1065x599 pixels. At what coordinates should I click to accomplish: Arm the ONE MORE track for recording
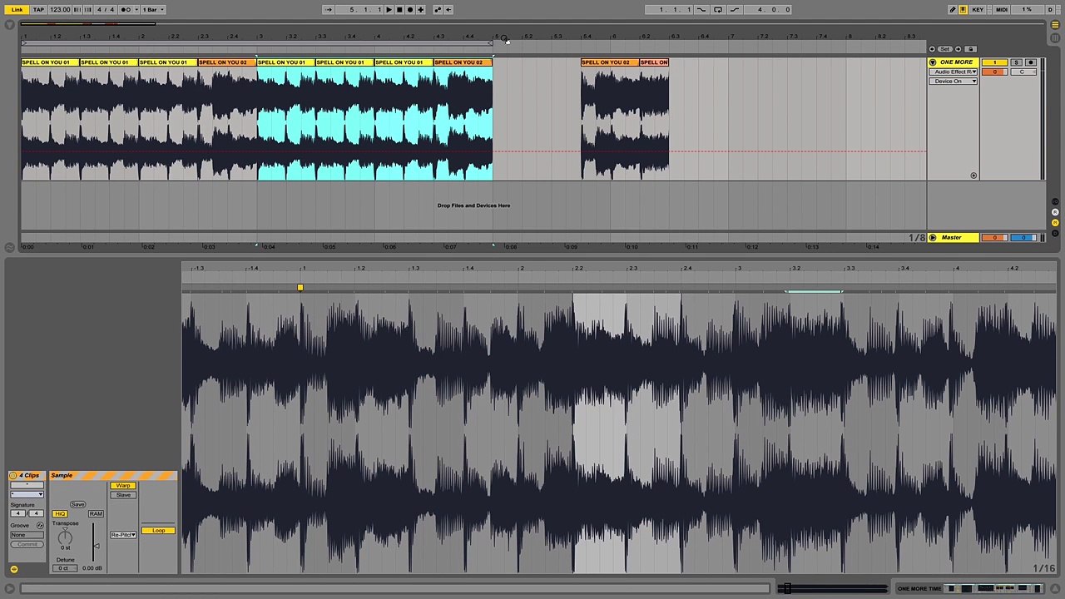pyautogui.click(x=1030, y=62)
